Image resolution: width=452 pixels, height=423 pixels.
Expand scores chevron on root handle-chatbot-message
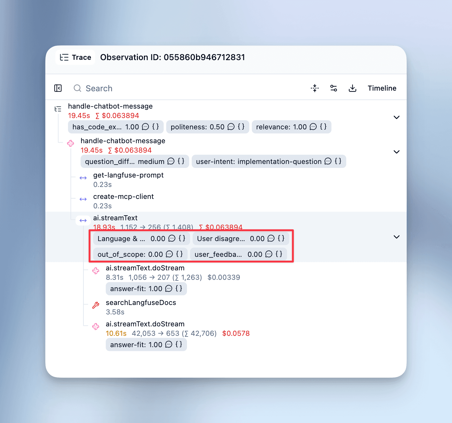pyautogui.click(x=396, y=117)
